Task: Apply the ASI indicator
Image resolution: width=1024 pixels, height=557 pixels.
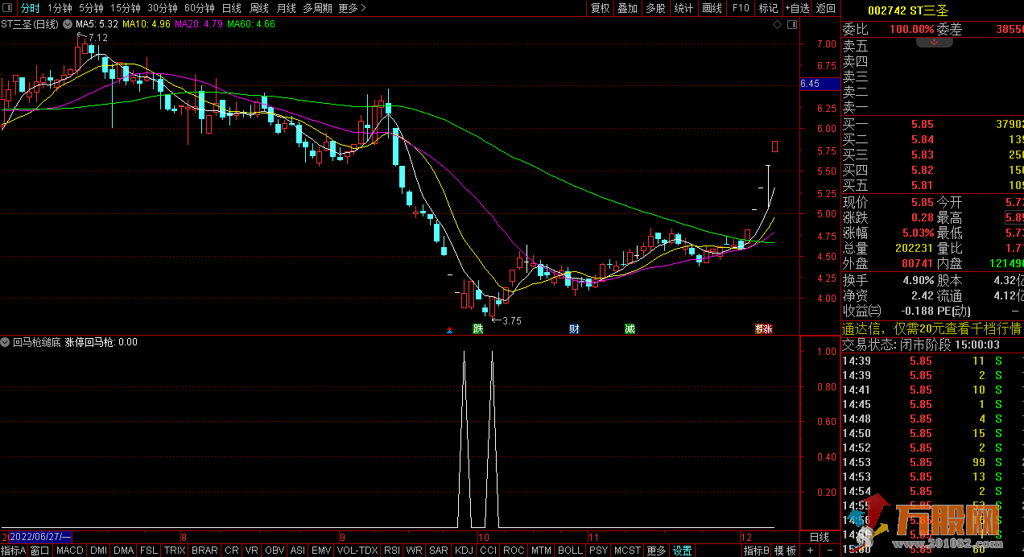Action: coord(298,551)
